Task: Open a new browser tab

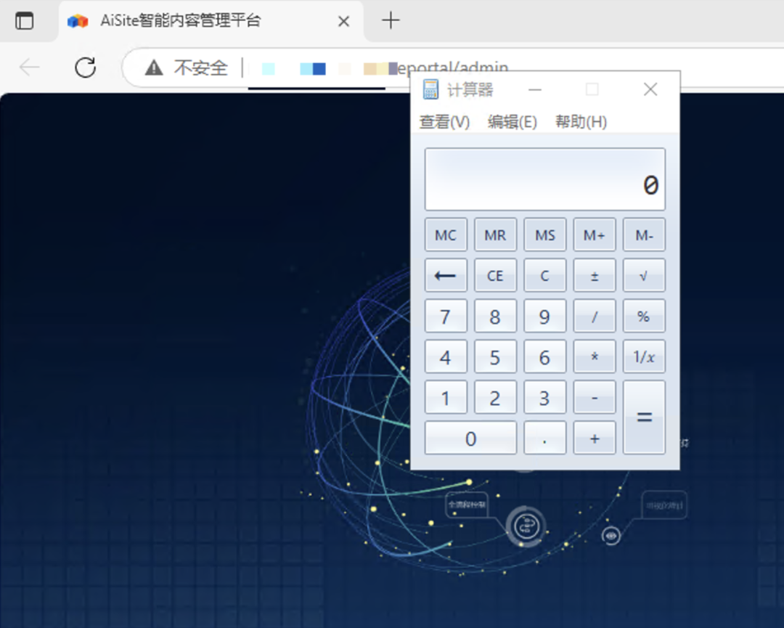Action: coord(391,20)
